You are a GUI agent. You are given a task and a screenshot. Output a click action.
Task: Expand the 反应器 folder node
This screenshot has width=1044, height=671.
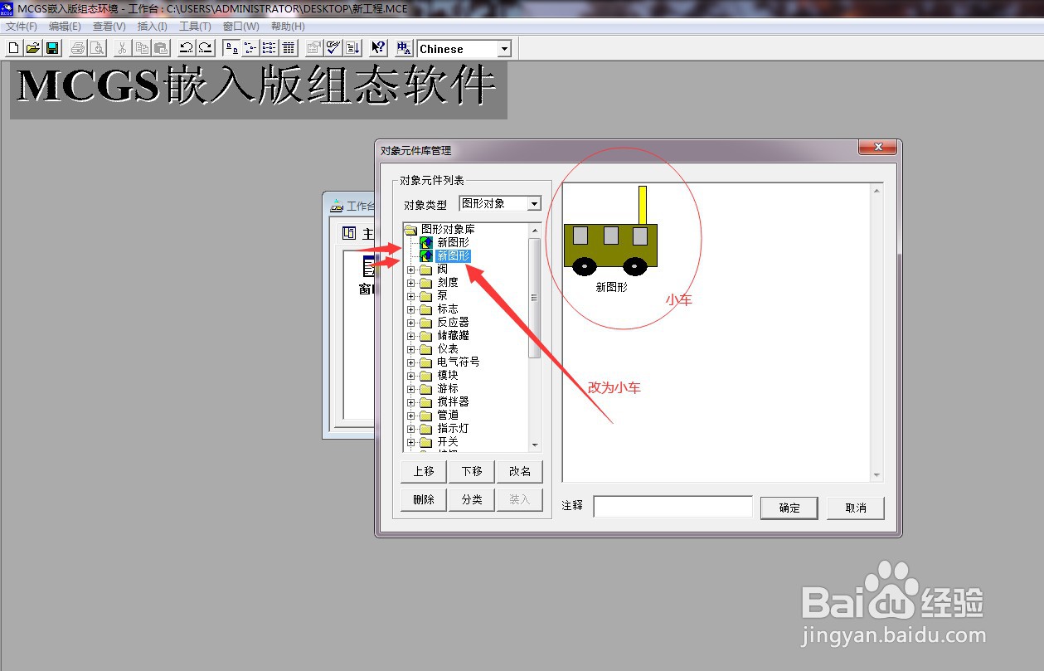pos(411,323)
